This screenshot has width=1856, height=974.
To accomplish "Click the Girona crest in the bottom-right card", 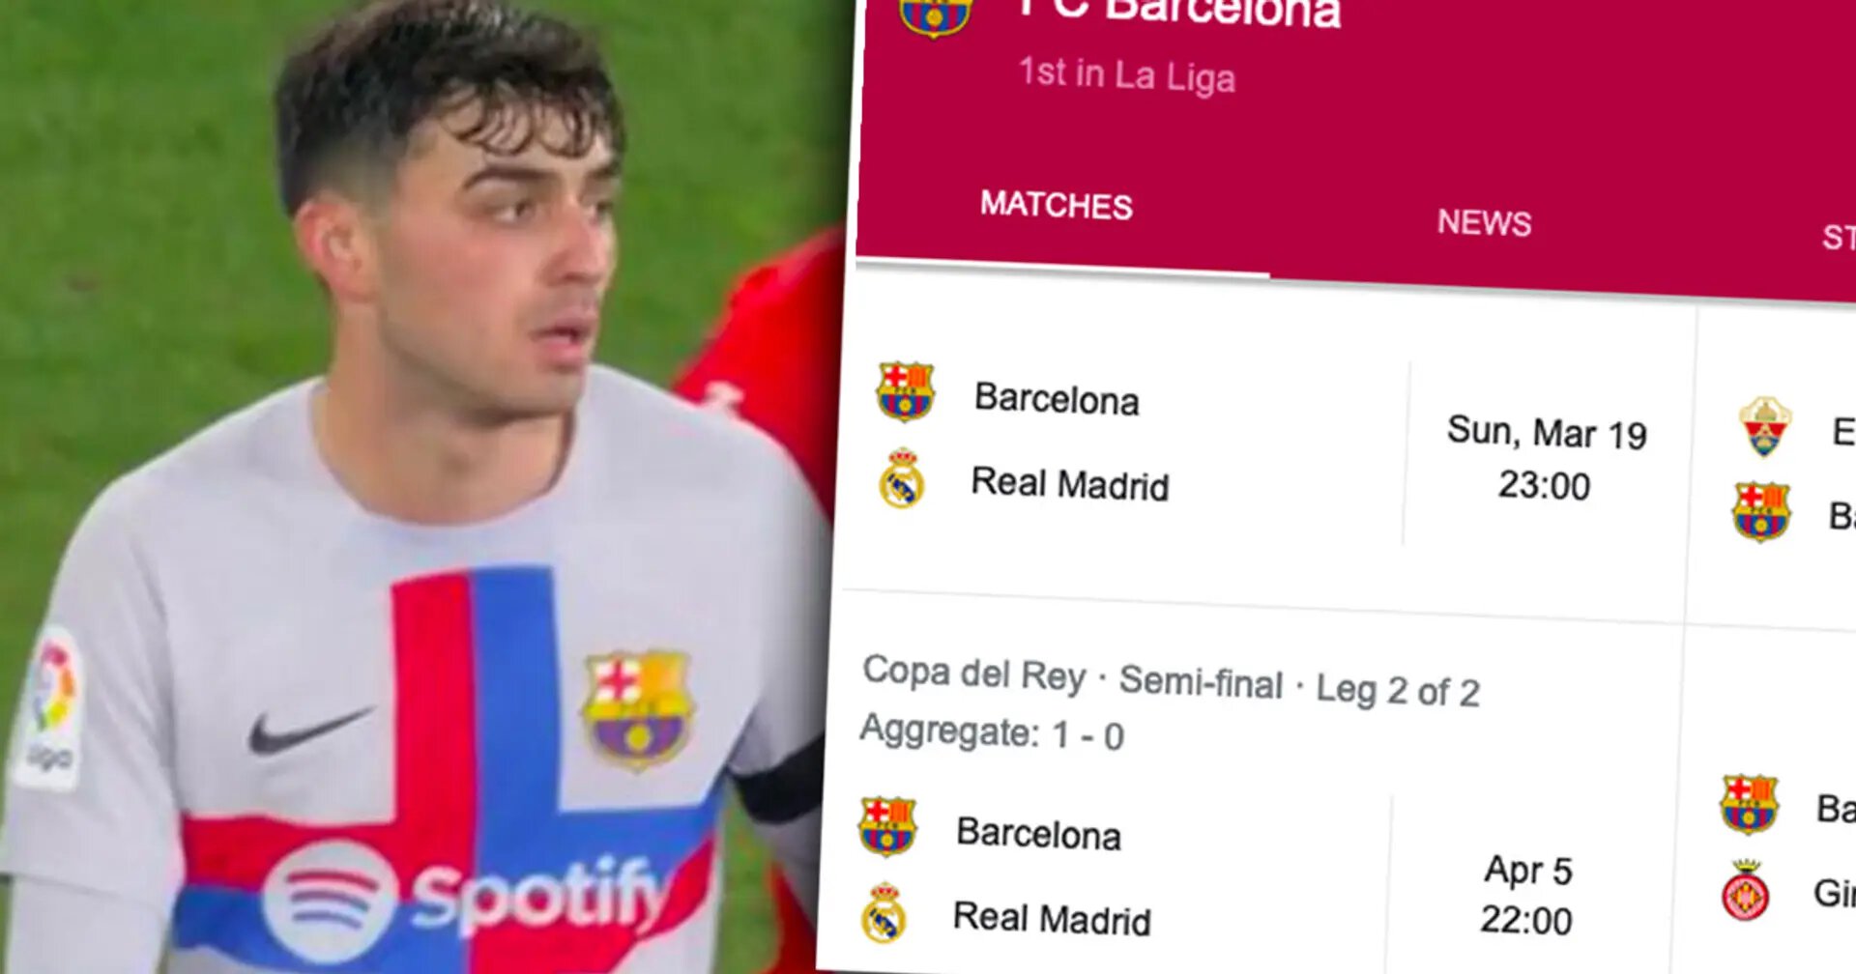I will (1746, 891).
